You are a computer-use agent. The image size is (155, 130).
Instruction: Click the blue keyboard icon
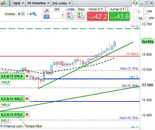[46, 17]
